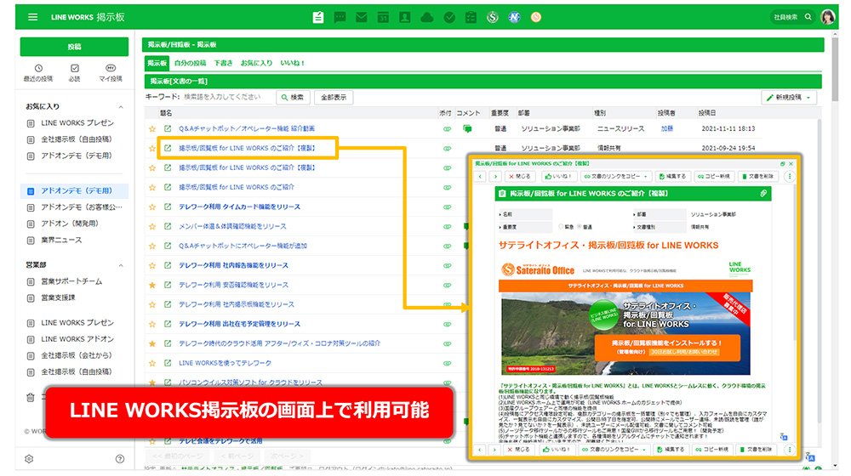Show 必読 must-read posts
Screen dimensions: 851x476
point(74,72)
